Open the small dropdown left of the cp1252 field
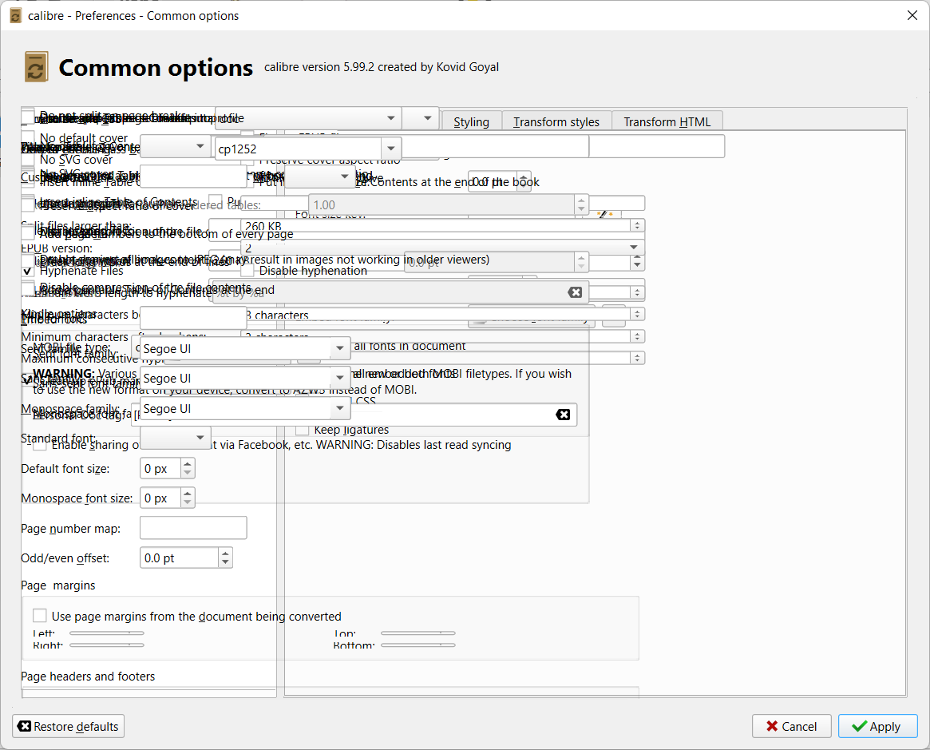The image size is (930, 750). (x=176, y=146)
